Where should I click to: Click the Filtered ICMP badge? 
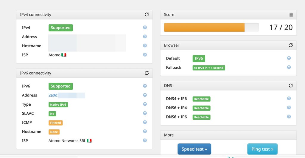pyautogui.click(x=55, y=123)
